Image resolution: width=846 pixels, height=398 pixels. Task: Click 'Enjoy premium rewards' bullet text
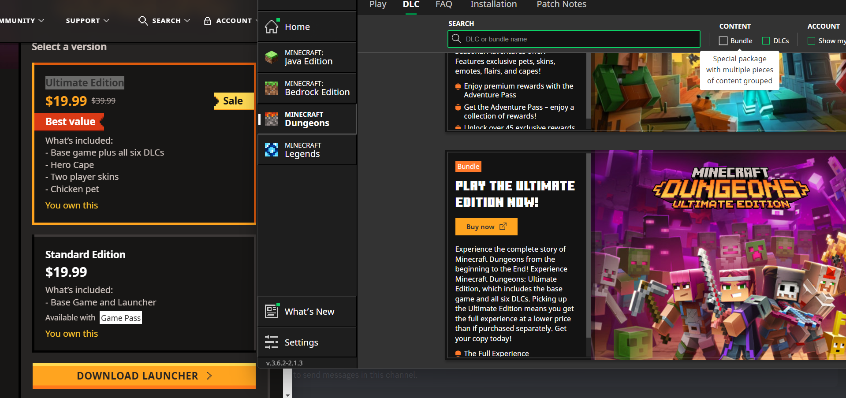pos(518,90)
